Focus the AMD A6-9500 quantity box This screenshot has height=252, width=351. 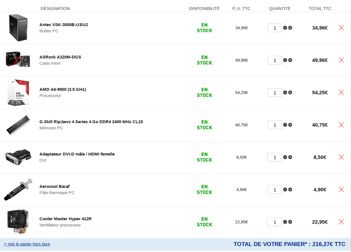(x=275, y=93)
